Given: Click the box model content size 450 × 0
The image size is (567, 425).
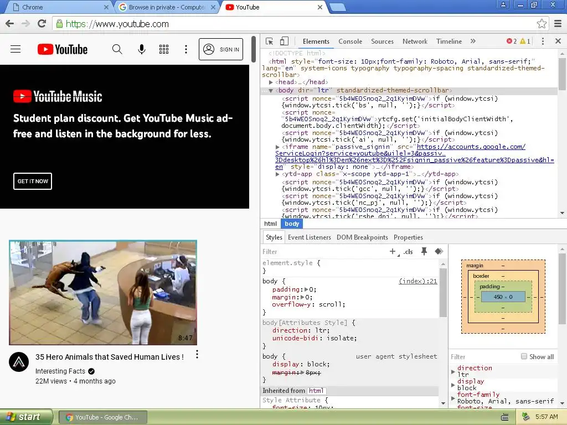Looking at the screenshot, I should 503,297.
